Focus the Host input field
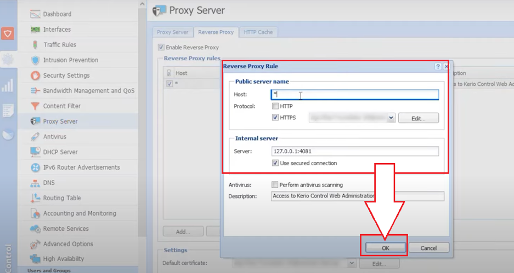 (355, 95)
